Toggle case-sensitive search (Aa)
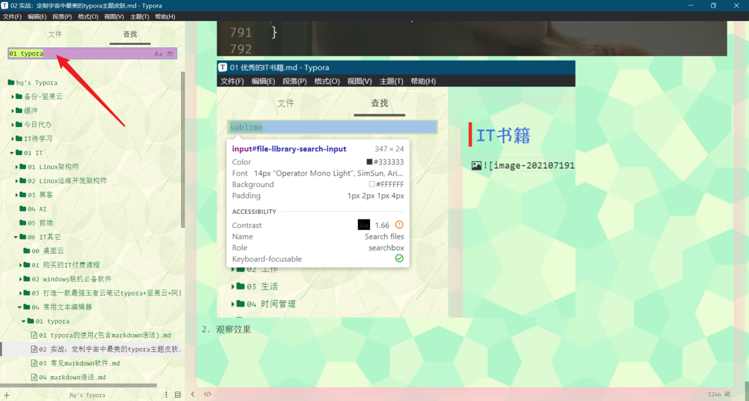The height and width of the screenshot is (401, 749). coord(158,54)
